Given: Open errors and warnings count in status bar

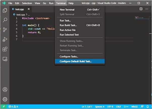Looking at the screenshot, I should [x=13, y=106].
